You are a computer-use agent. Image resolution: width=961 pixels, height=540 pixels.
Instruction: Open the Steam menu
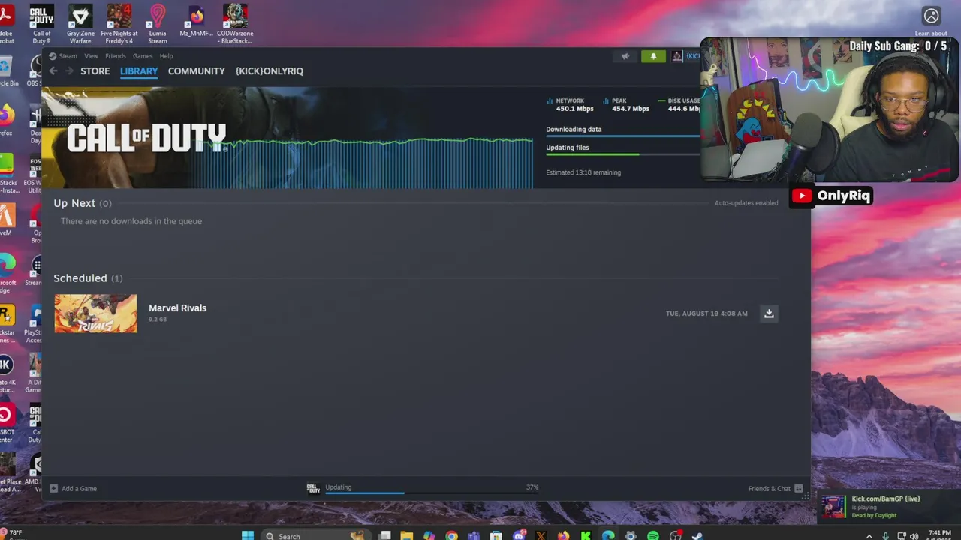68,56
